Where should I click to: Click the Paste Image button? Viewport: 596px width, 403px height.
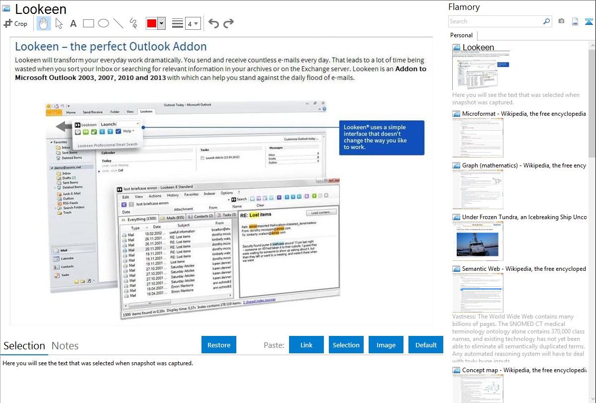[386, 345]
